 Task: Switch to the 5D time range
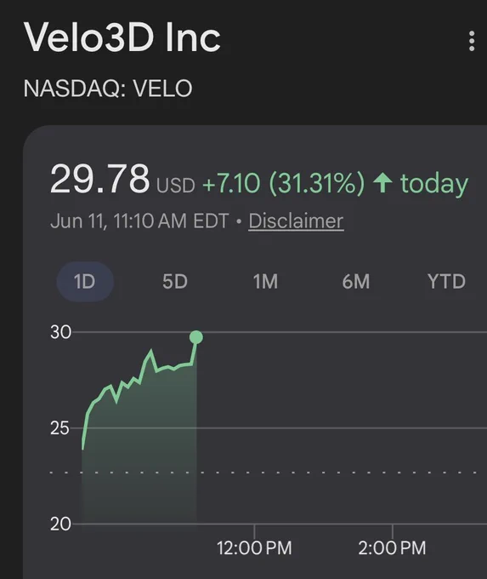[x=175, y=282]
